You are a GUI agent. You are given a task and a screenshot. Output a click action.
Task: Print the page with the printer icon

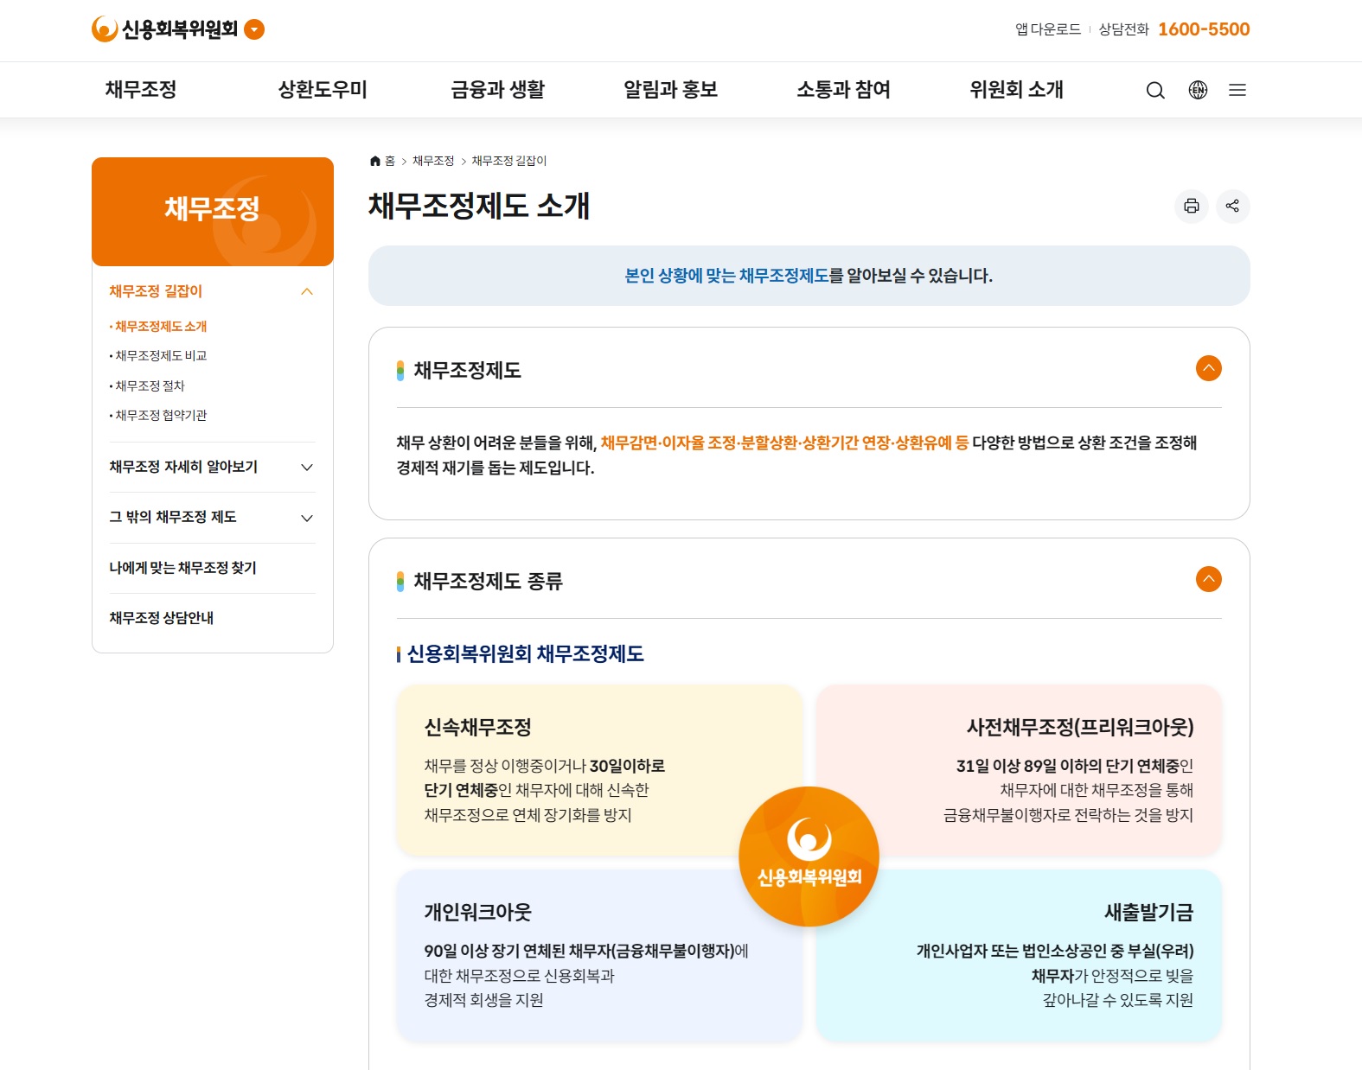pyautogui.click(x=1192, y=206)
